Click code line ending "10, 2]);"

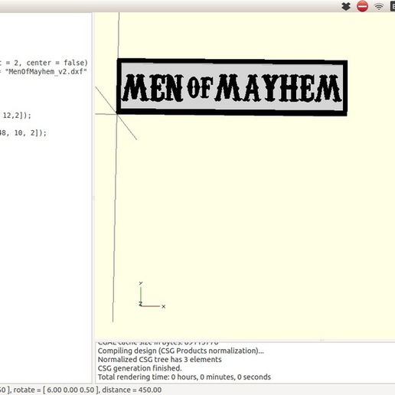point(23,133)
